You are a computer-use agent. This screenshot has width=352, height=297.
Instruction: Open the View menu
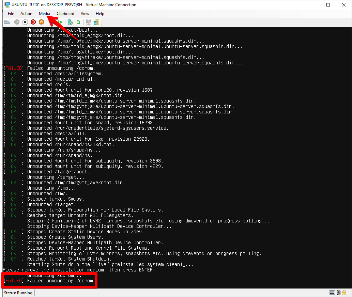pyautogui.click(x=85, y=14)
